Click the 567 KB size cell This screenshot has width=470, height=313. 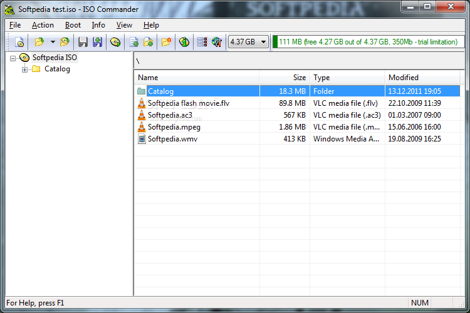[295, 115]
